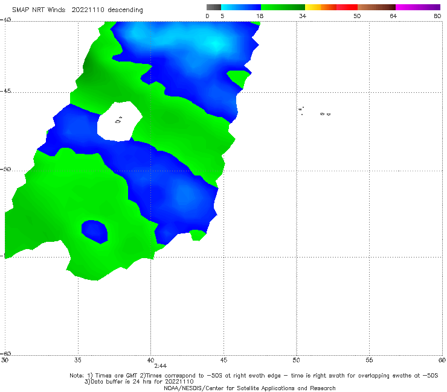Viewport: 447px width, 392px height.
Task: Click the color bar label '80'
Action: click(437, 16)
